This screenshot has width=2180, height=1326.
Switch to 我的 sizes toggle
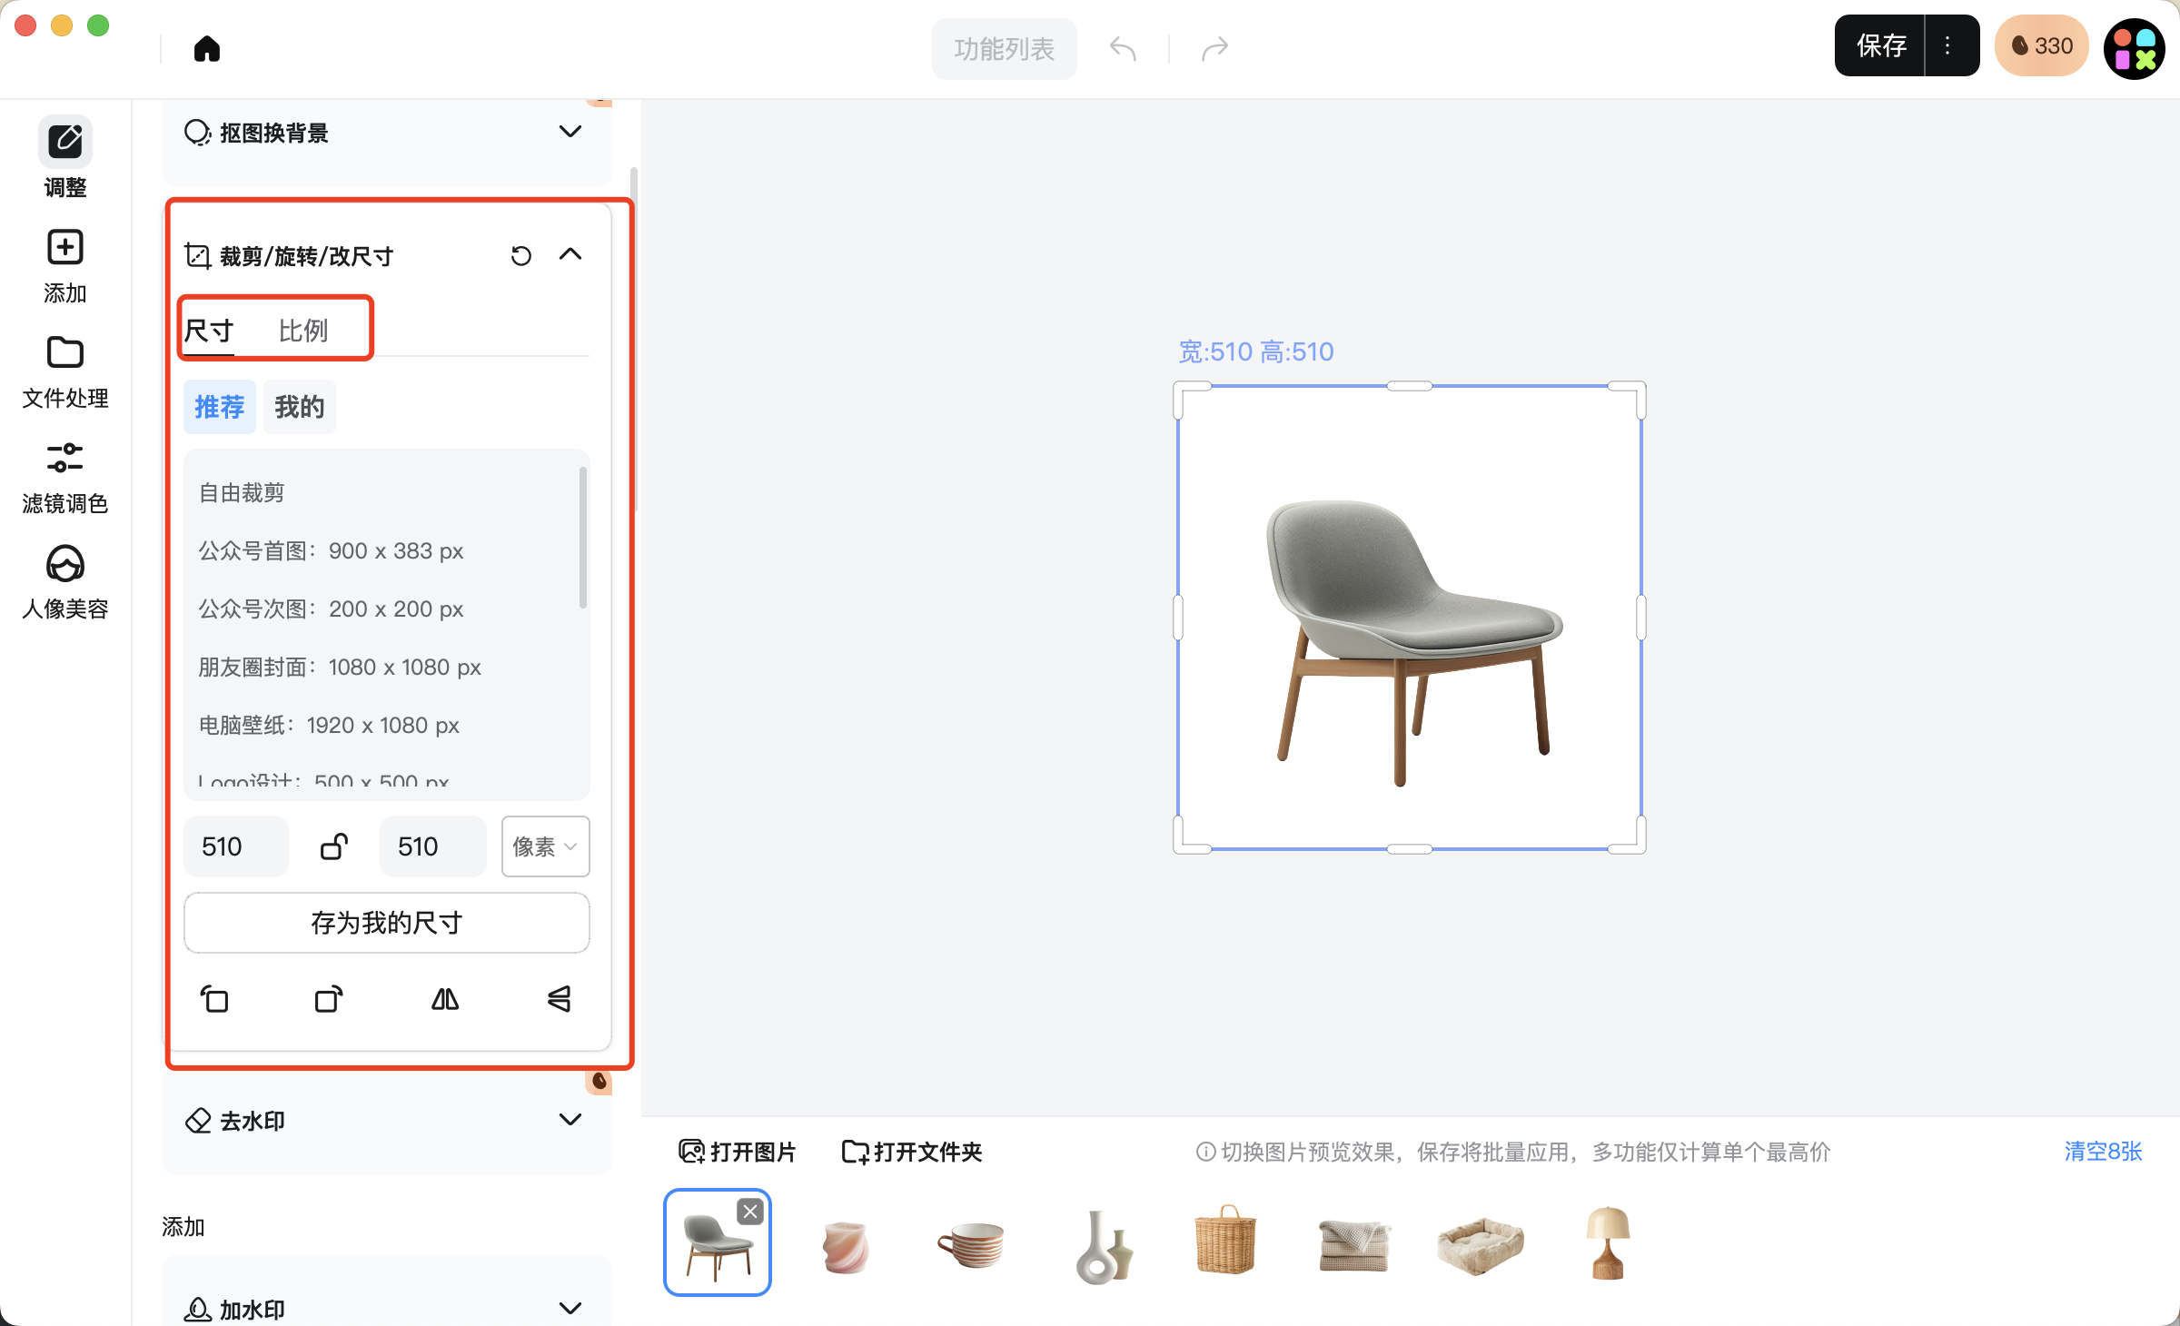click(x=299, y=407)
